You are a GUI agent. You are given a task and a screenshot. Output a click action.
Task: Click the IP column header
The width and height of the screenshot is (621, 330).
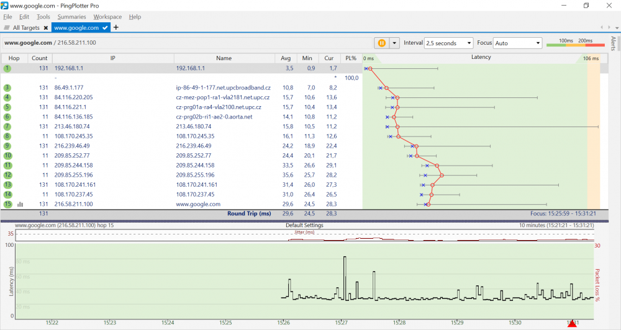tap(113, 58)
